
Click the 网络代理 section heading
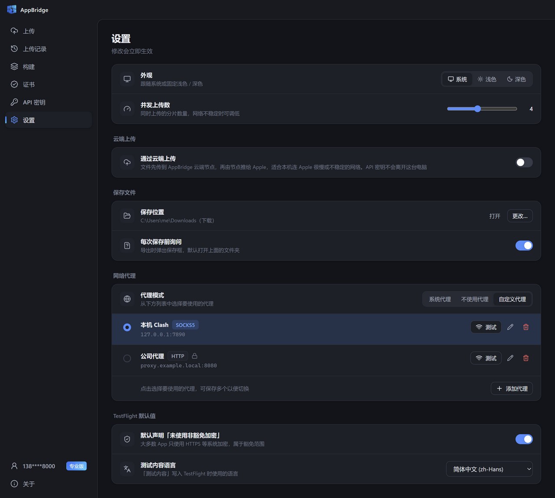tap(125, 276)
